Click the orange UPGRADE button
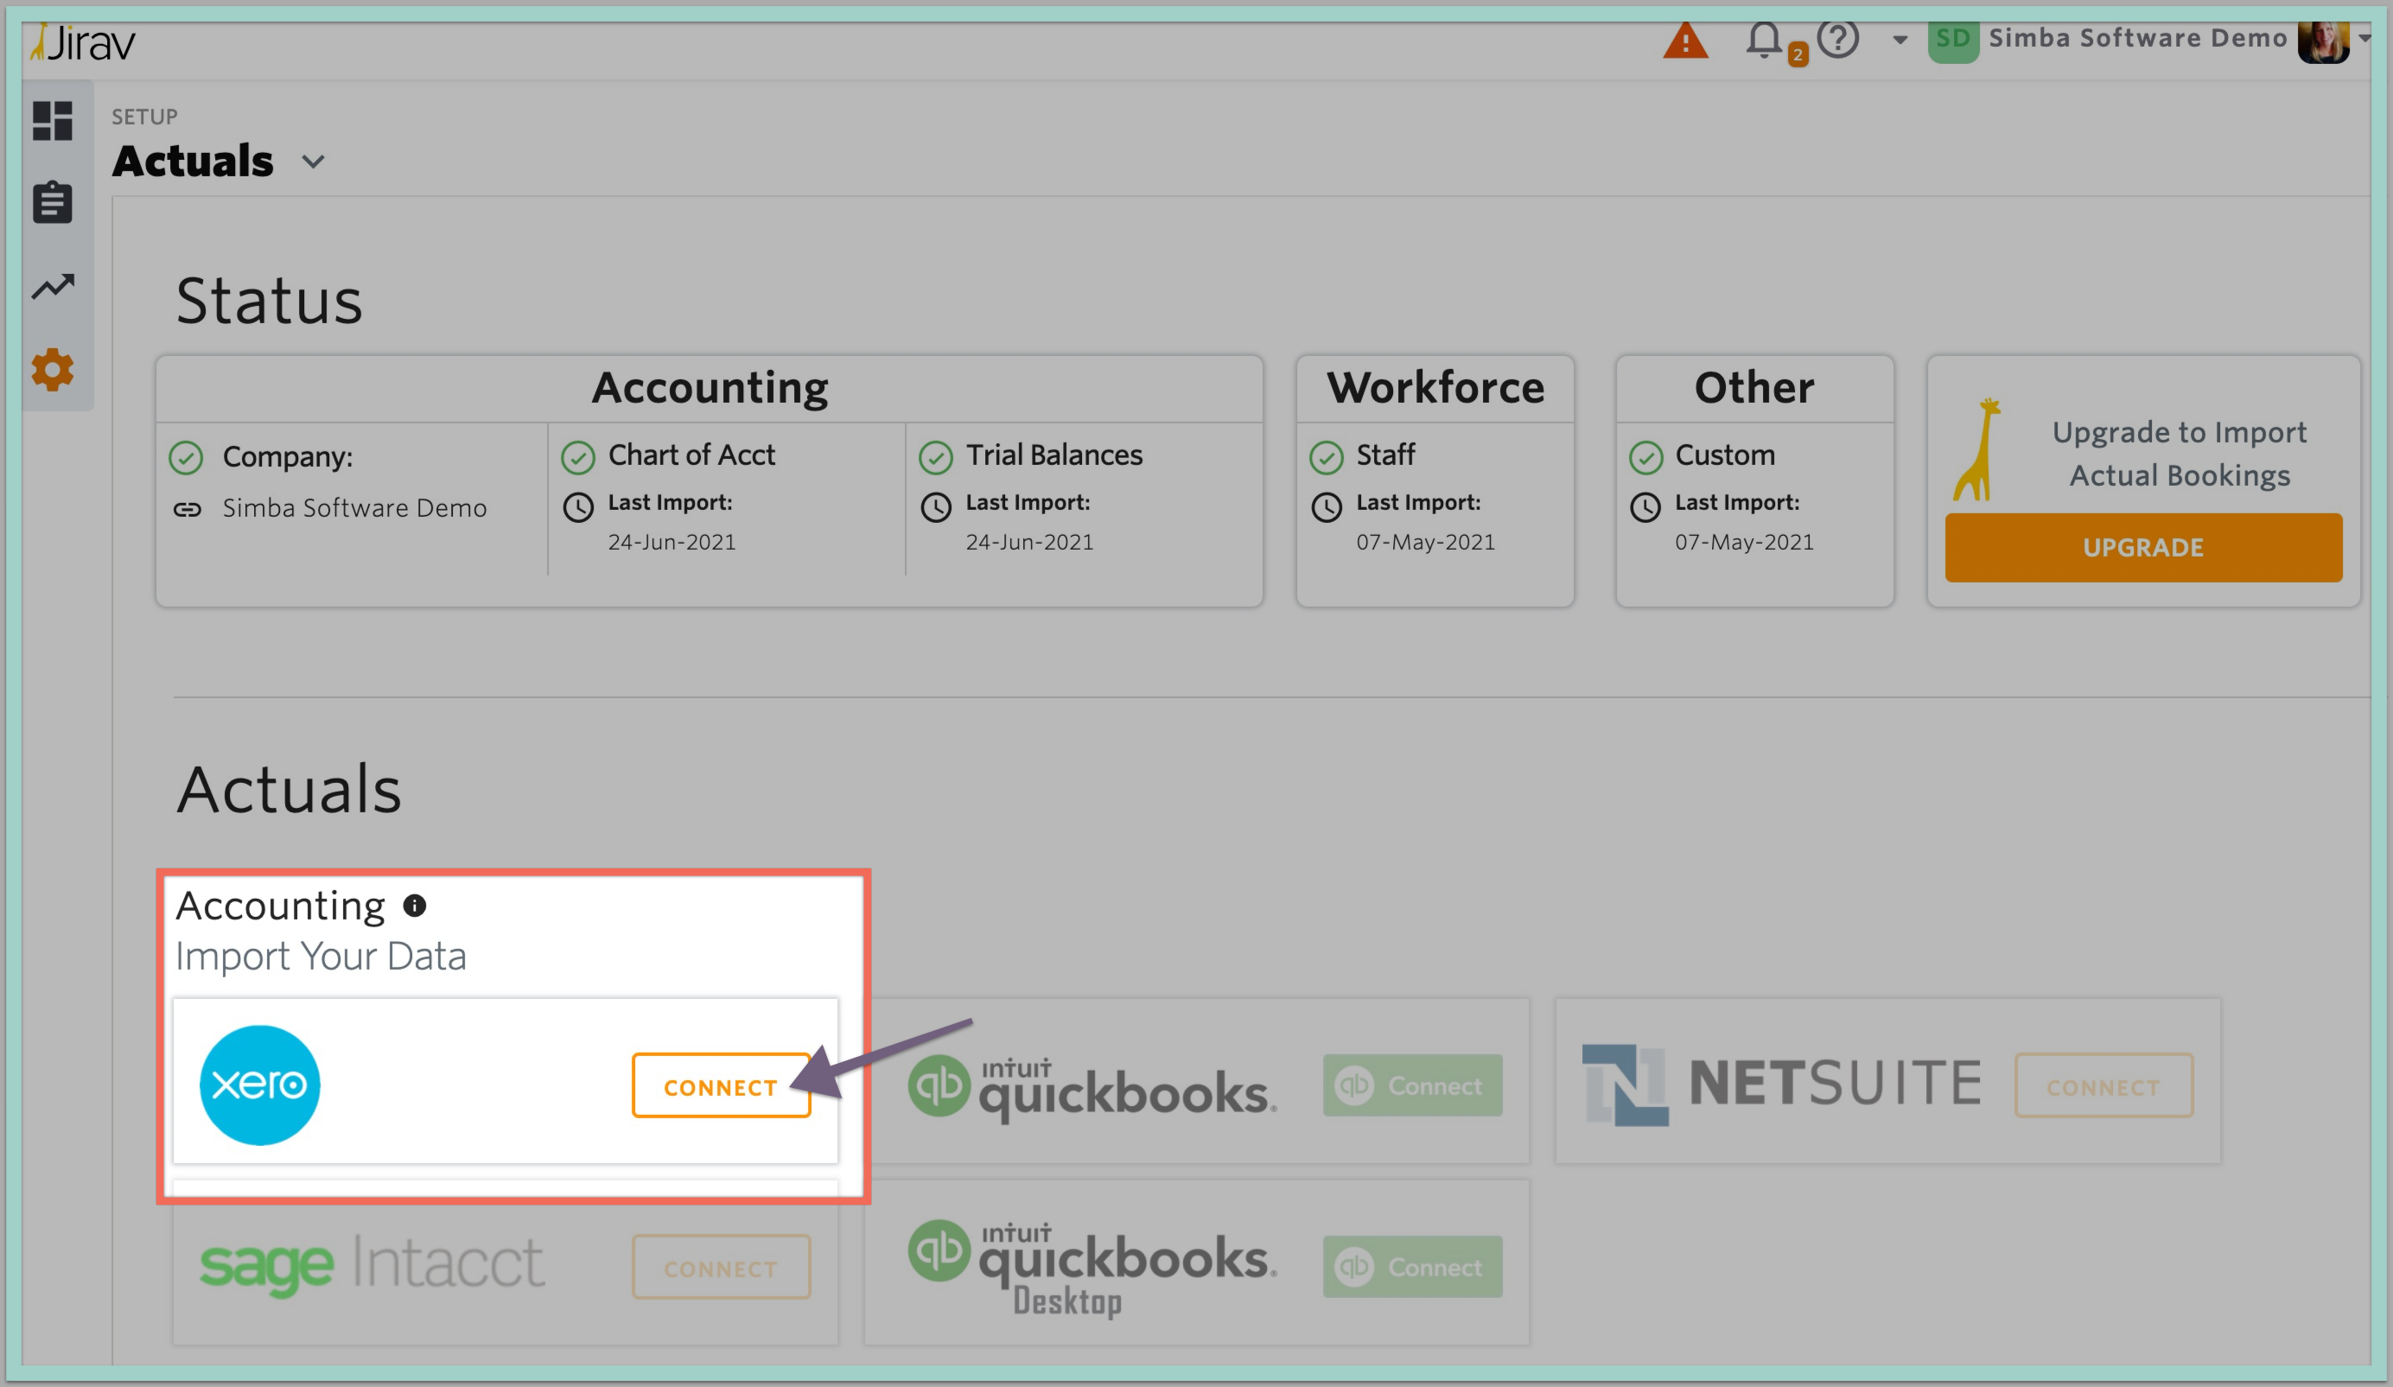 [x=2143, y=548]
